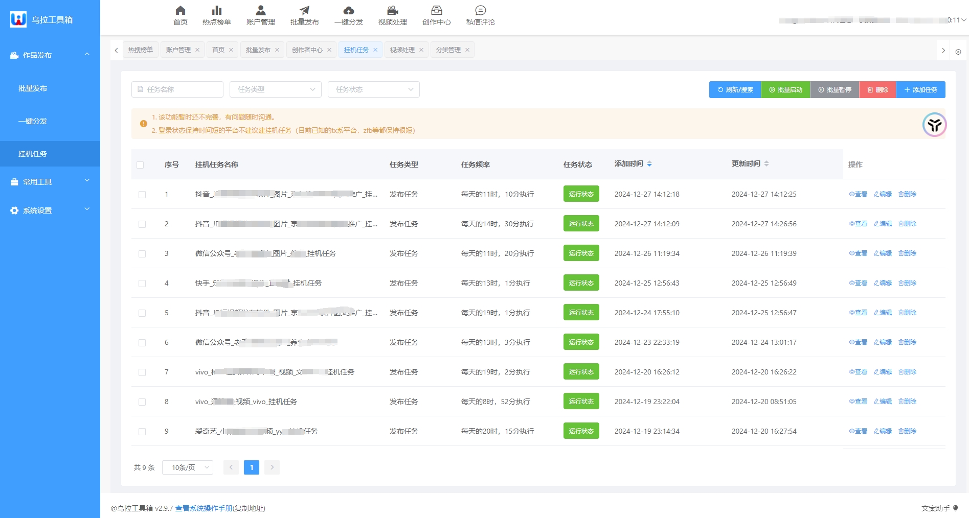Close the 分类管理 tab

coord(467,50)
